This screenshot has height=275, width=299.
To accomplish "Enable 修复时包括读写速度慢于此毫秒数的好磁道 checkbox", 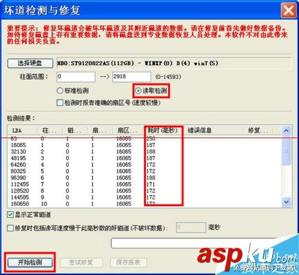I will (10, 228).
